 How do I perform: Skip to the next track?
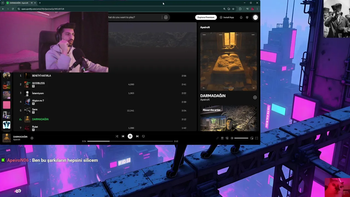click(x=137, y=136)
